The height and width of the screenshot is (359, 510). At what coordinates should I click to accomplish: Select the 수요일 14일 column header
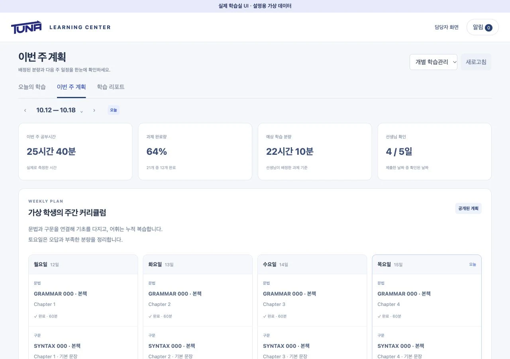pos(312,264)
